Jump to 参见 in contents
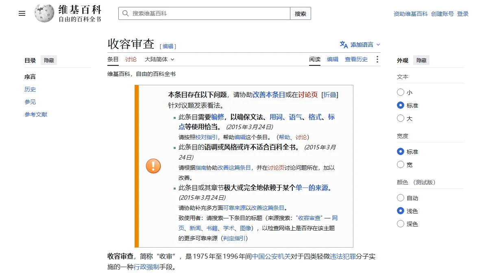Viewport: 488px width, 274px height. point(30,102)
